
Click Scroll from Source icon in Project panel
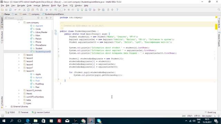pyautogui.click(x=38, y=18)
